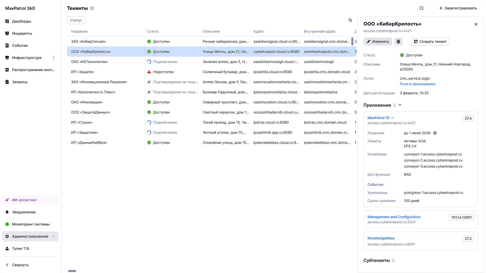Open the Администрирование menu item
This screenshot has height=273, width=486.
(30, 236)
